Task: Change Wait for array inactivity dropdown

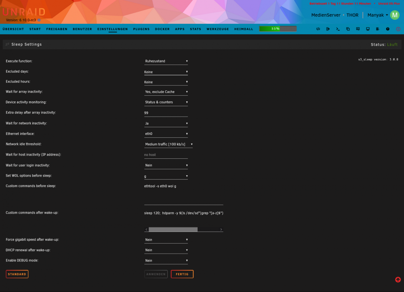Action: (166, 92)
